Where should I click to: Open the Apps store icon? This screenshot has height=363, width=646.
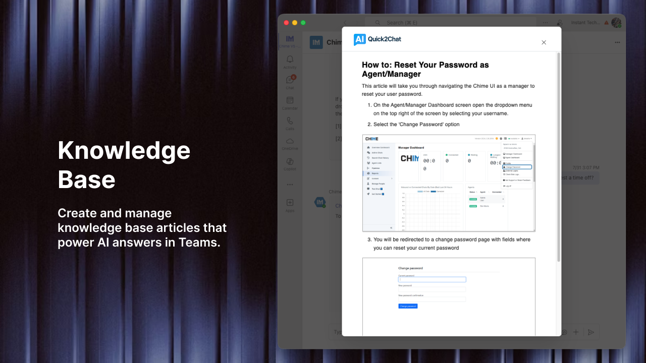click(x=290, y=205)
